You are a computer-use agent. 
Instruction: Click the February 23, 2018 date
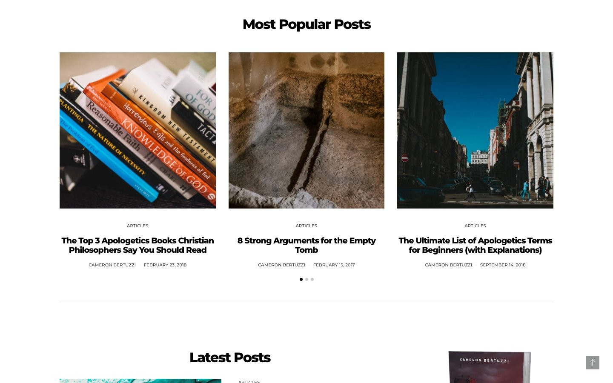165,265
